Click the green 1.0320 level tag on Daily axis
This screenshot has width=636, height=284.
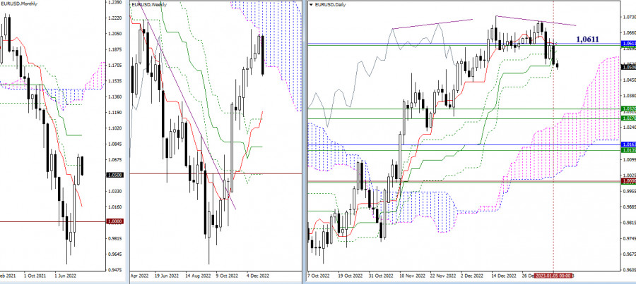tap(628, 109)
